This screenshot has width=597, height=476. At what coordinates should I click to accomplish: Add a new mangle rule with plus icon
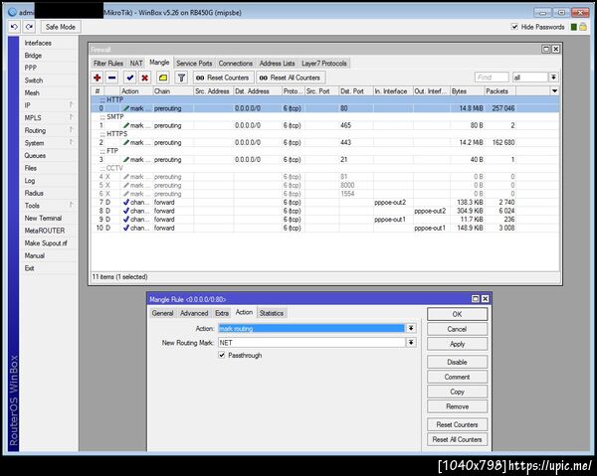click(x=98, y=78)
